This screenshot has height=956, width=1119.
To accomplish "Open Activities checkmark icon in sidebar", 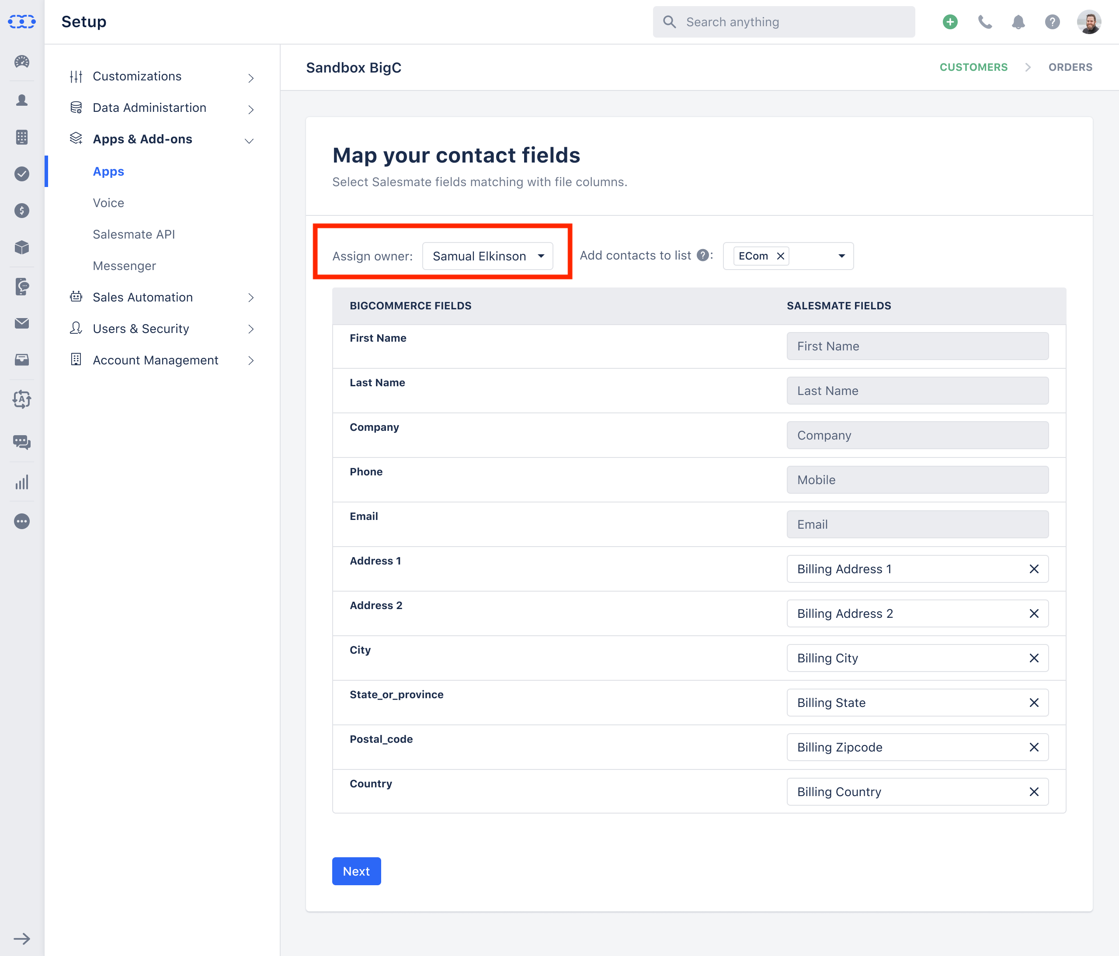I will tap(21, 174).
